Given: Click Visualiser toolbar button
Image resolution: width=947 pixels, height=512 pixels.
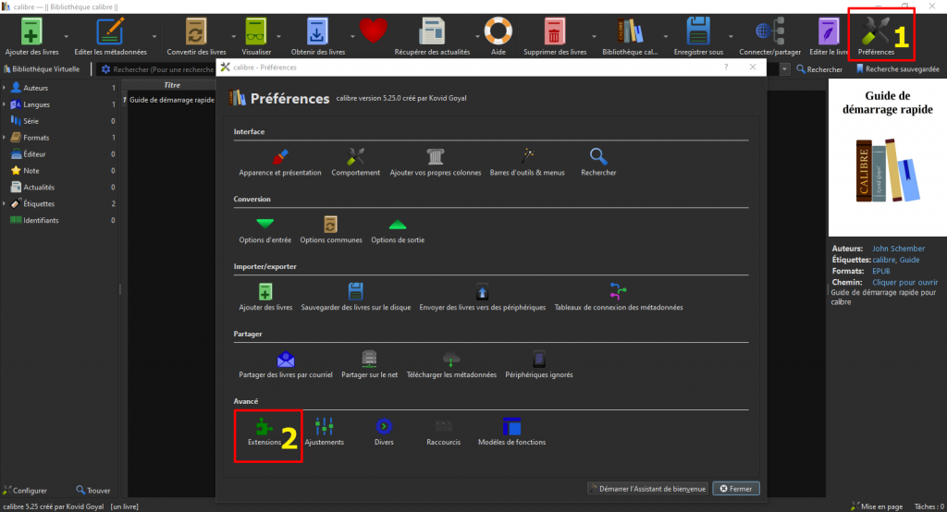Looking at the screenshot, I should click(256, 37).
